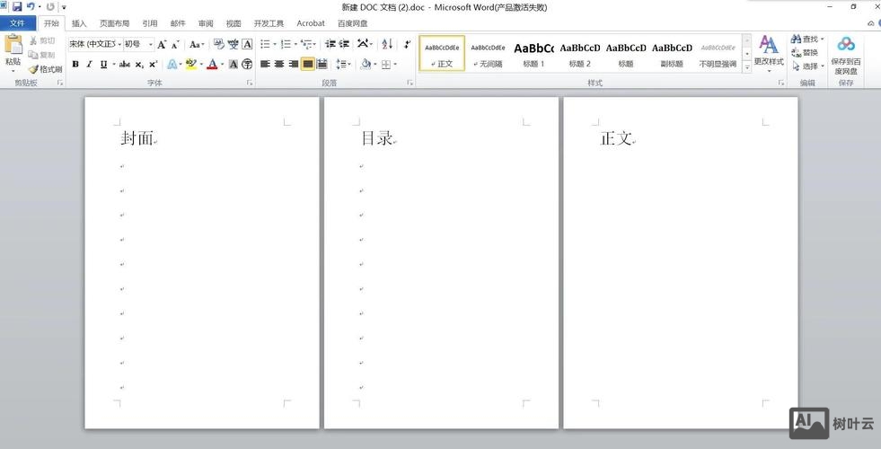Switch to the References (引用) tab

click(150, 23)
